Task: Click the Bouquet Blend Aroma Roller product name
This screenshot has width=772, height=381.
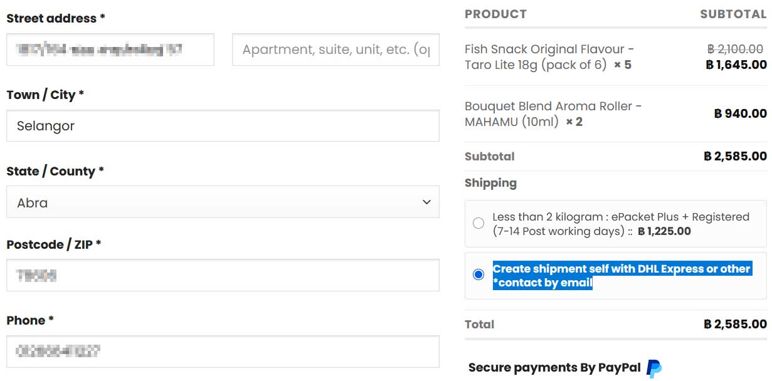Action: (x=553, y=114)
